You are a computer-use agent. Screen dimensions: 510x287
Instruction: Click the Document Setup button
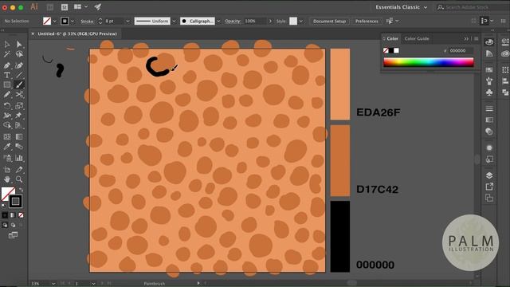(329, 22)
